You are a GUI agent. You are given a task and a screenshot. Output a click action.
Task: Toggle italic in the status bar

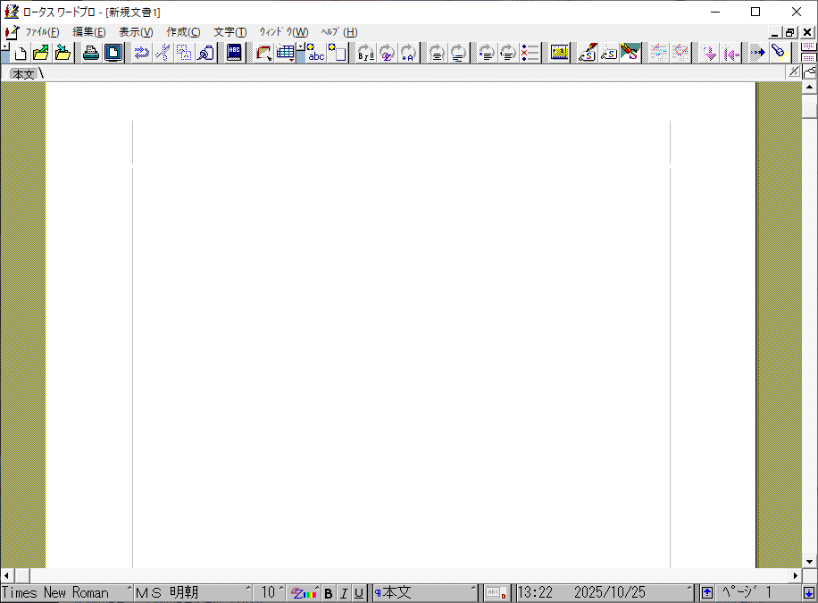click(343, 593)
